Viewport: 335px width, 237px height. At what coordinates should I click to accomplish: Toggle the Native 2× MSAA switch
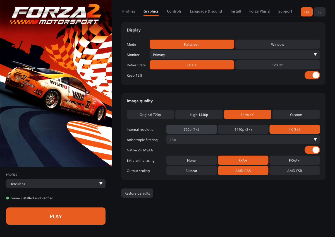click(x=312, y=150)
